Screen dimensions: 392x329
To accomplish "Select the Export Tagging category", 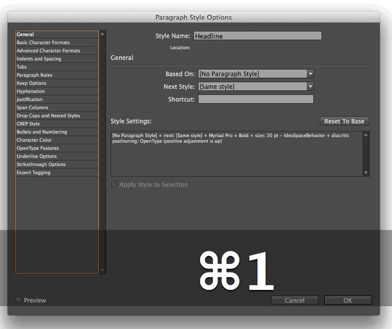I will point(34,173).
